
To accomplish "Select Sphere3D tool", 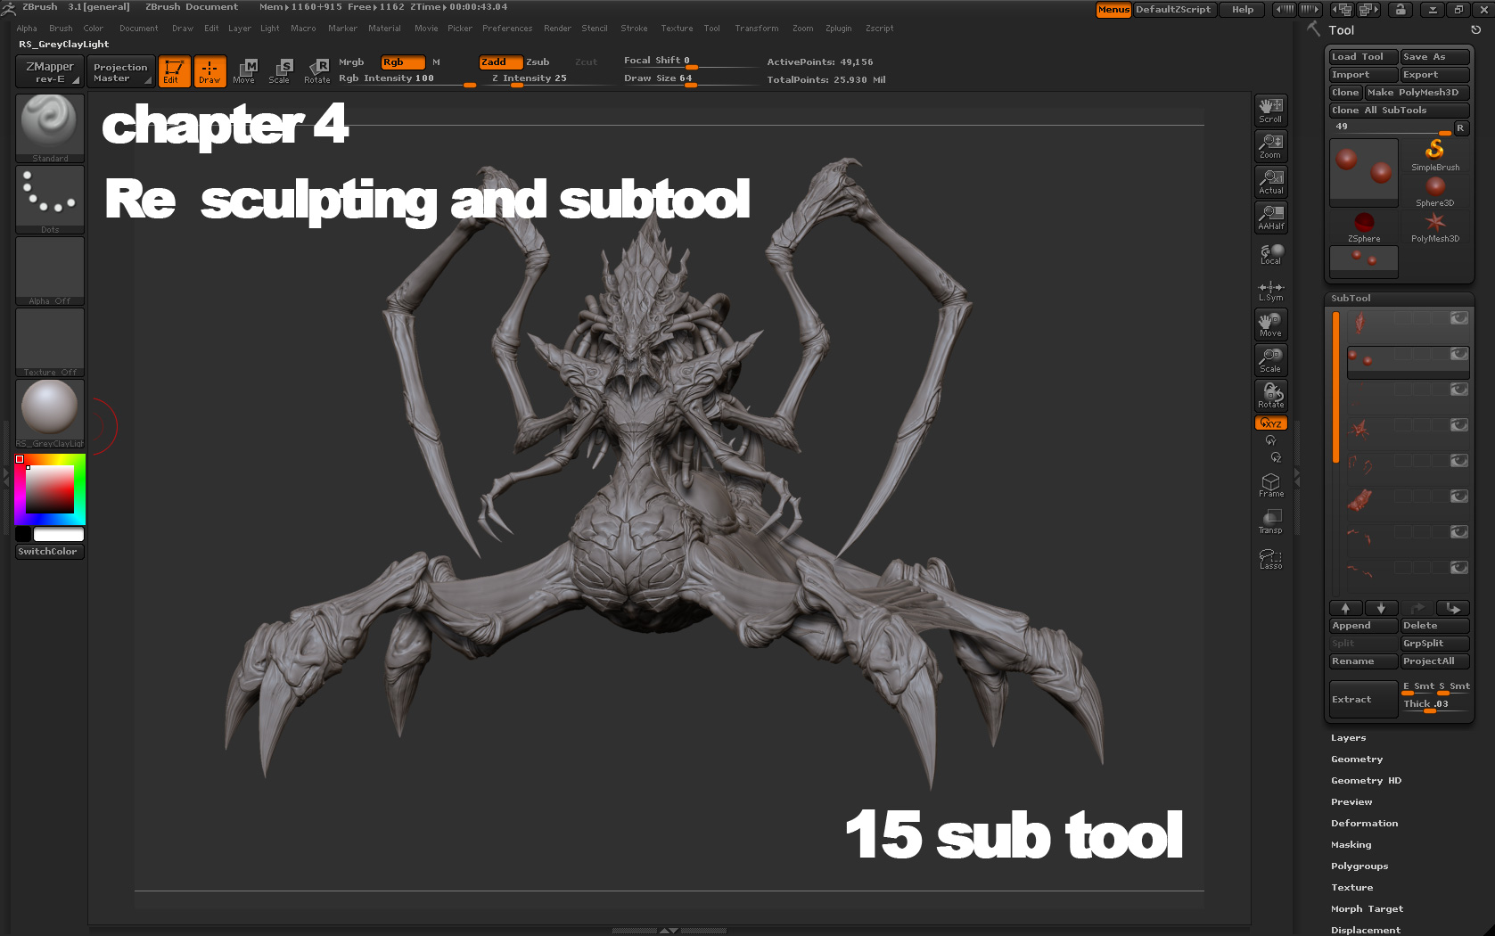I will pyautogui.click(x=1434, y=191).
